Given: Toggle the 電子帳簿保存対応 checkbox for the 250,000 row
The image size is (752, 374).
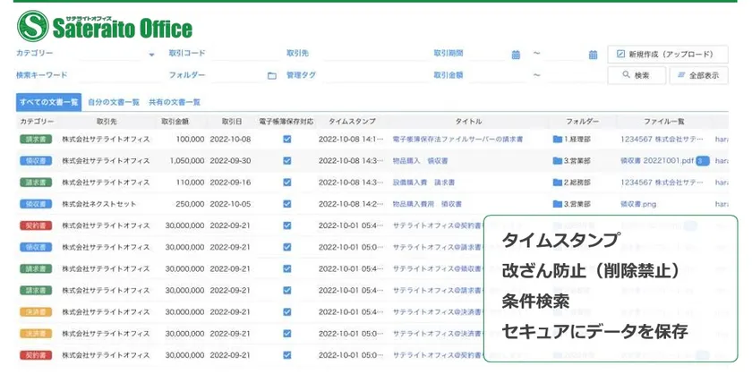Looking at the screenshot, I should pyautogui.click(x=286, y=204).
